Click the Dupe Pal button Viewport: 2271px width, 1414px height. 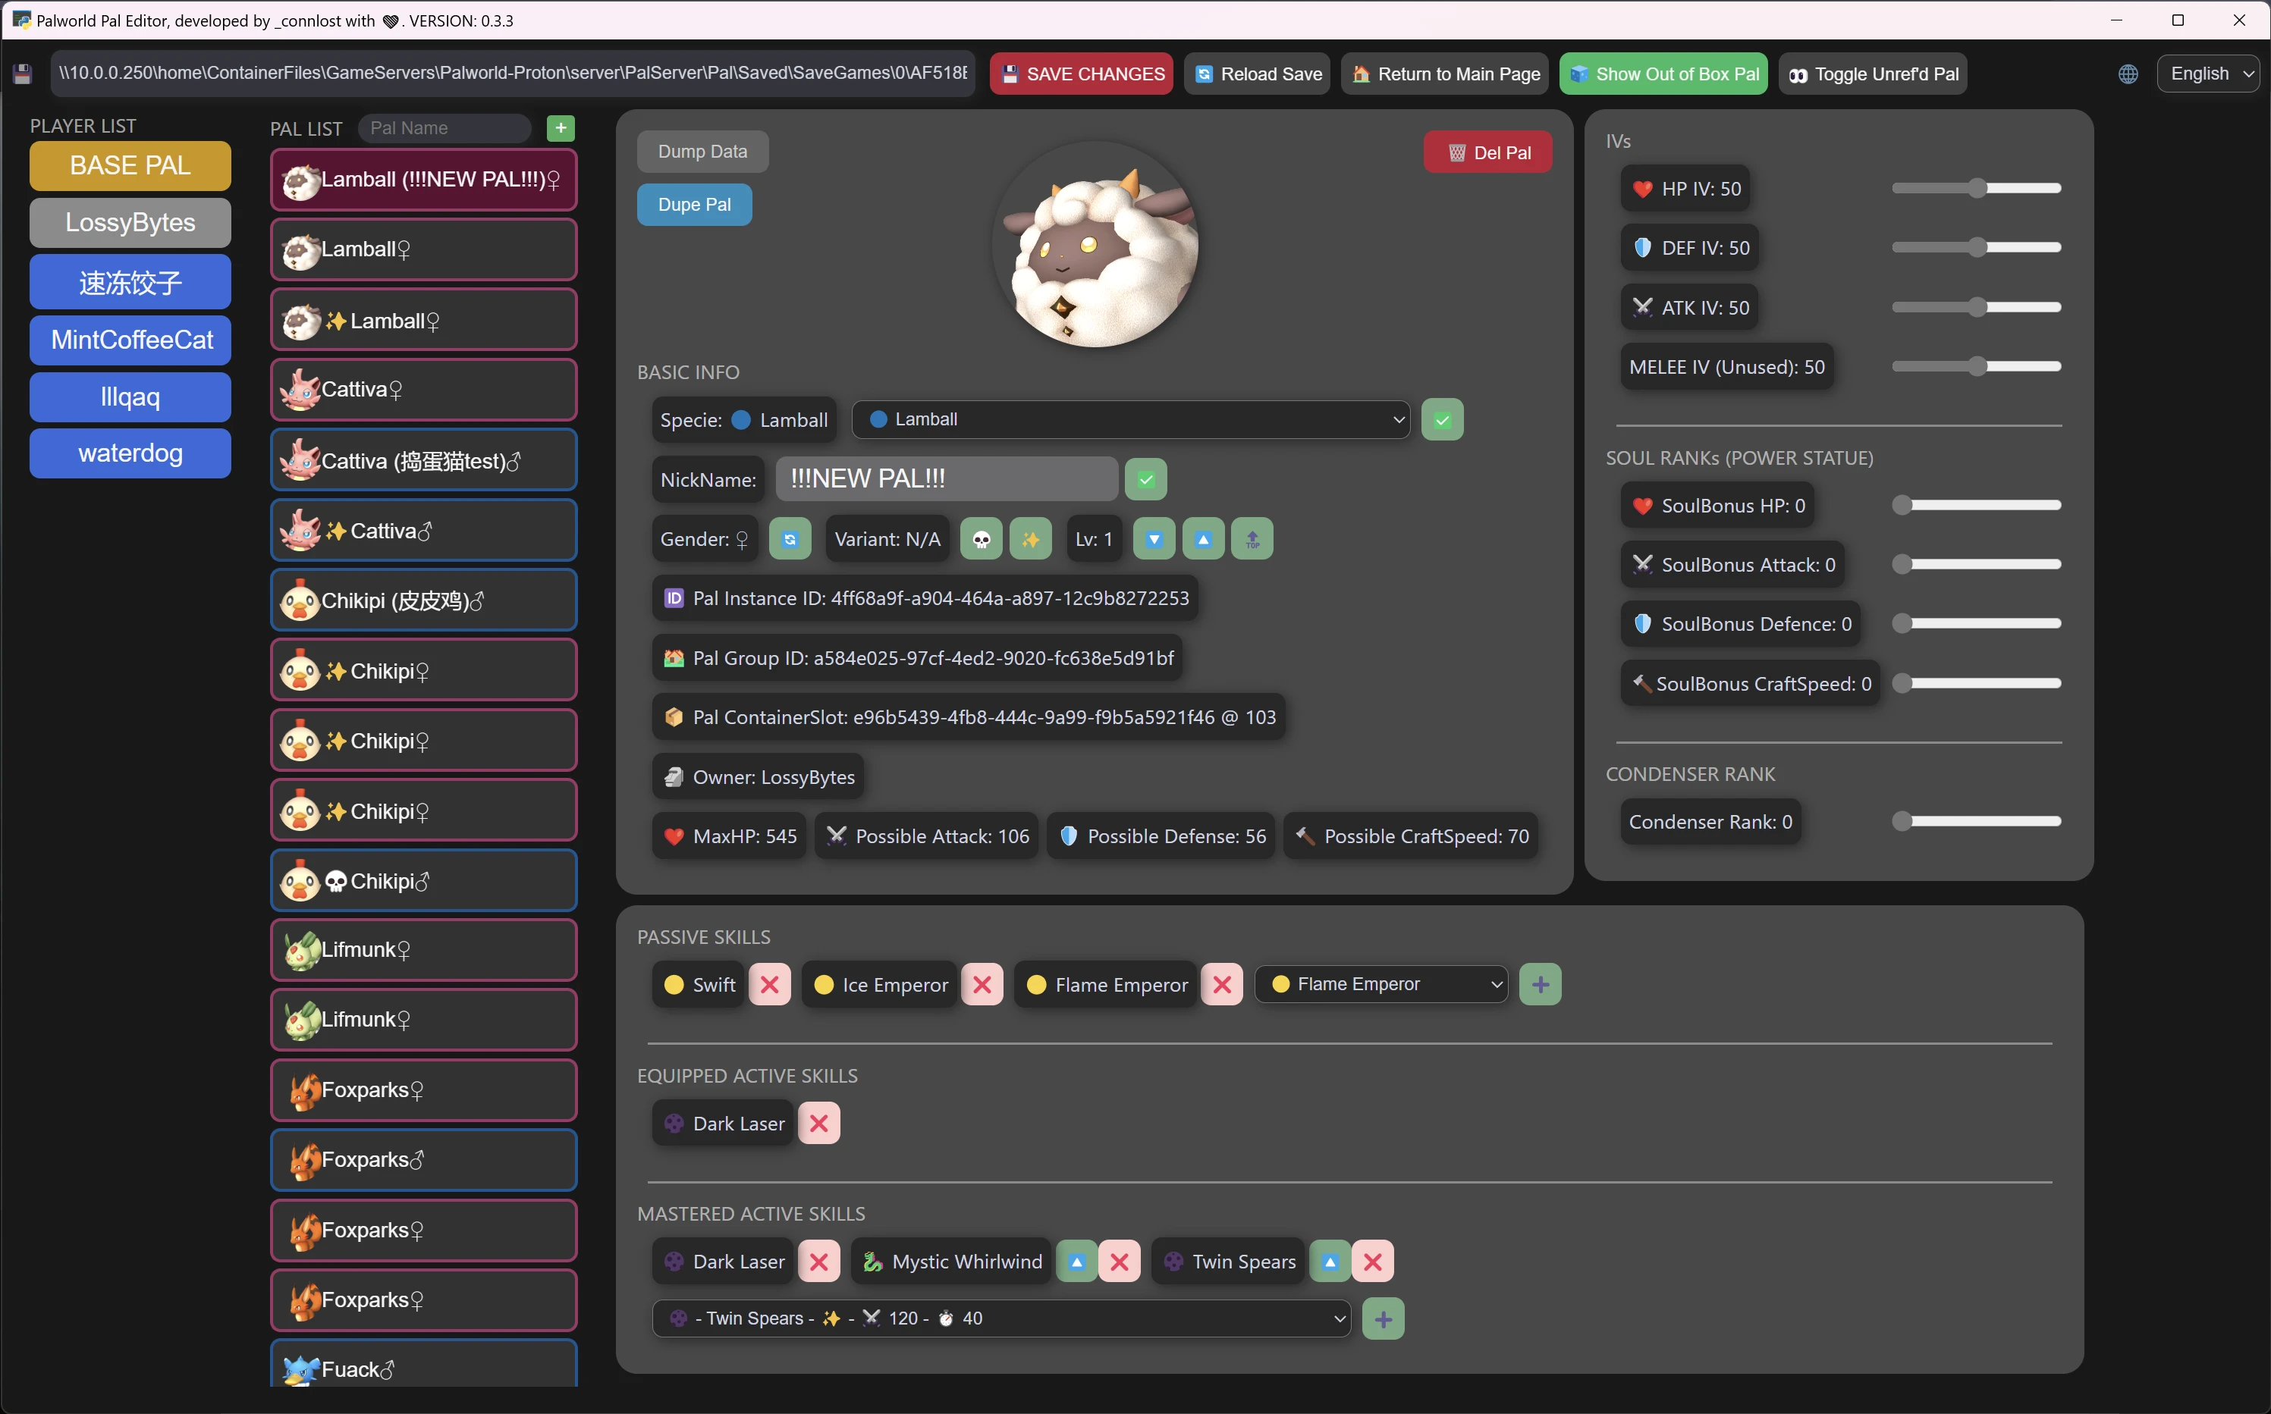[x=694, y=205]
